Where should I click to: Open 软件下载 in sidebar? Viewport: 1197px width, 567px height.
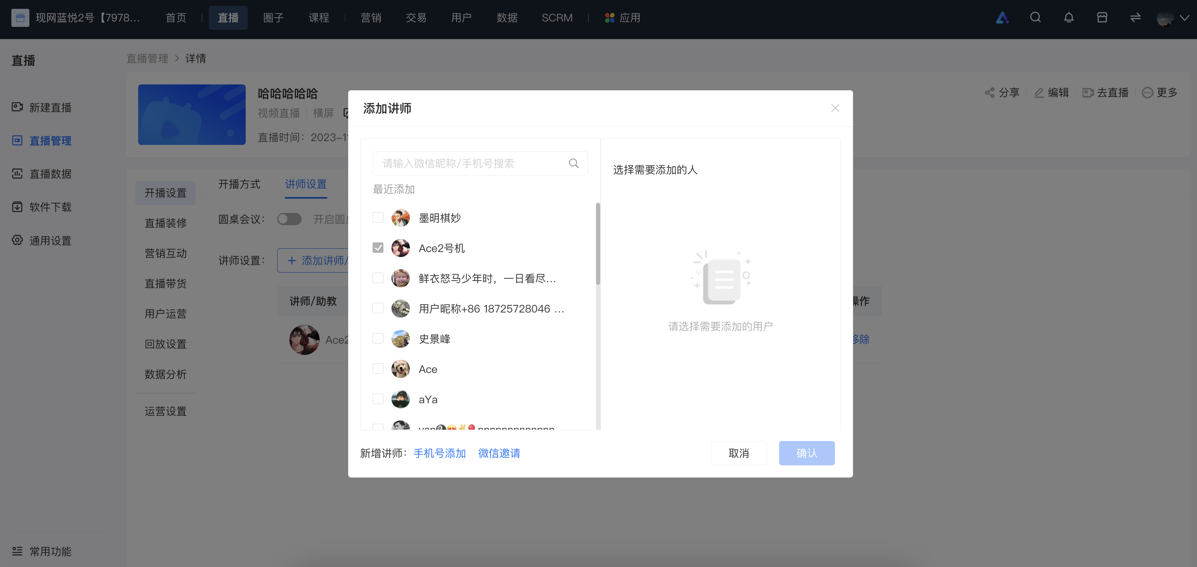(42, 207)
